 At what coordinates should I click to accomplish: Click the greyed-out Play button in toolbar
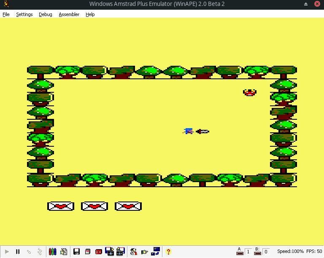(7, 252)
